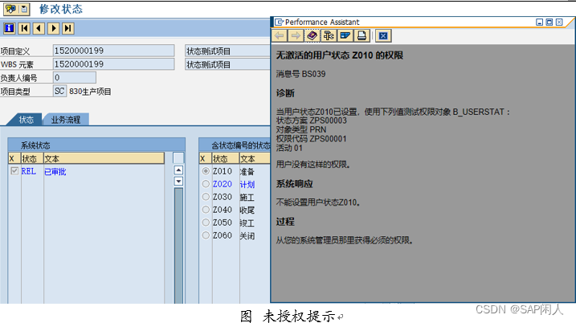Maximize the Performance Assistant window

[549, 22]
